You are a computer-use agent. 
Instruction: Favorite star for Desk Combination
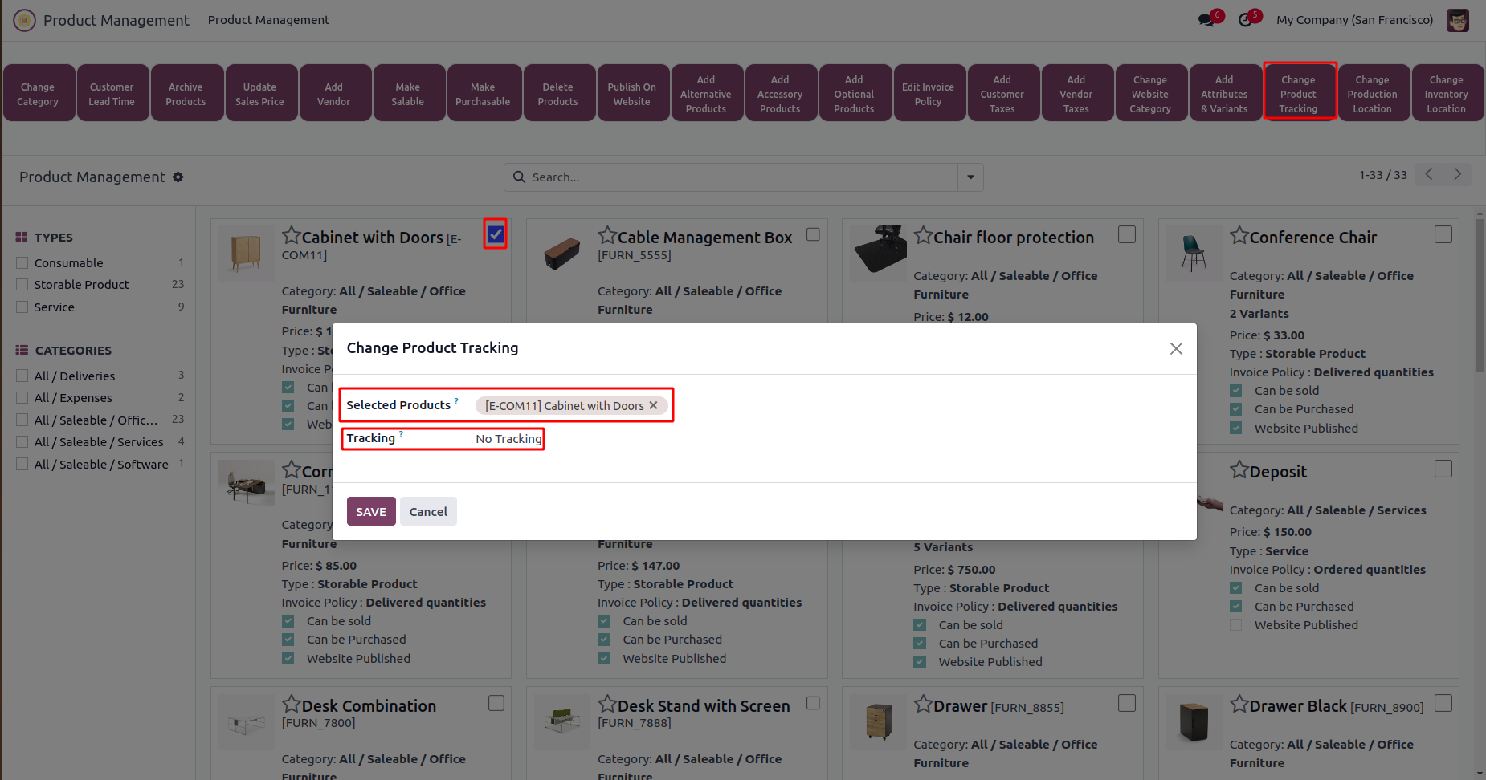[291, 704]
